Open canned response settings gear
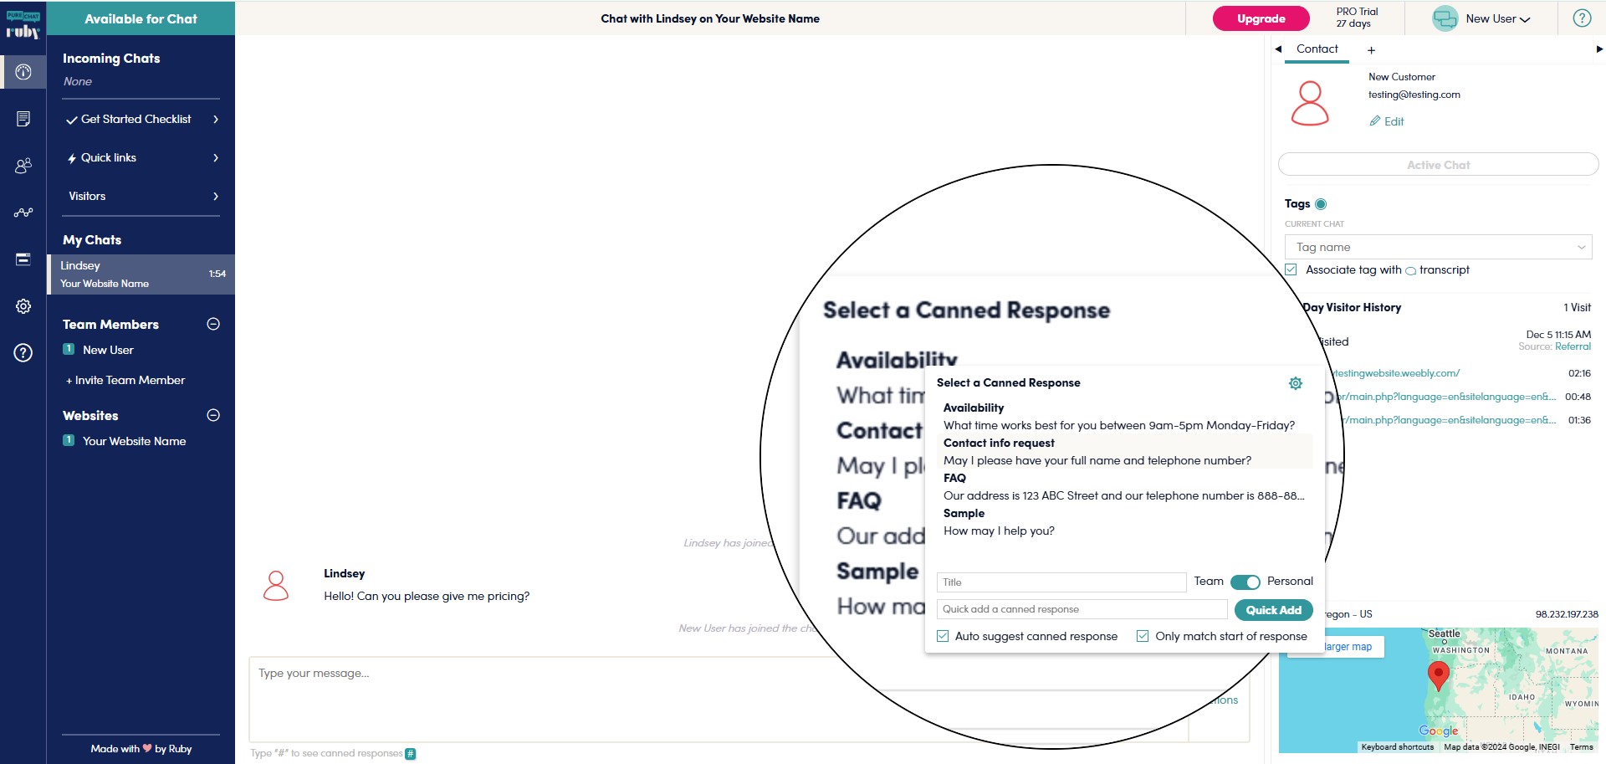The width and height of the screenshot is (1606, 764). point(1296,383)
